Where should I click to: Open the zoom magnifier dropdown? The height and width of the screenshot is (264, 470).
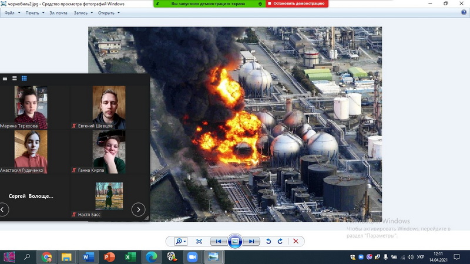click(180, 241)
